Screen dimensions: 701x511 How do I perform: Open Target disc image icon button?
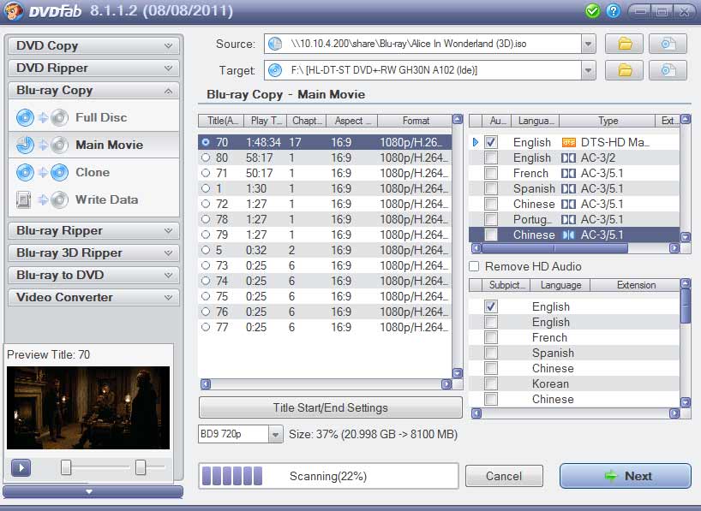point(668,70)
